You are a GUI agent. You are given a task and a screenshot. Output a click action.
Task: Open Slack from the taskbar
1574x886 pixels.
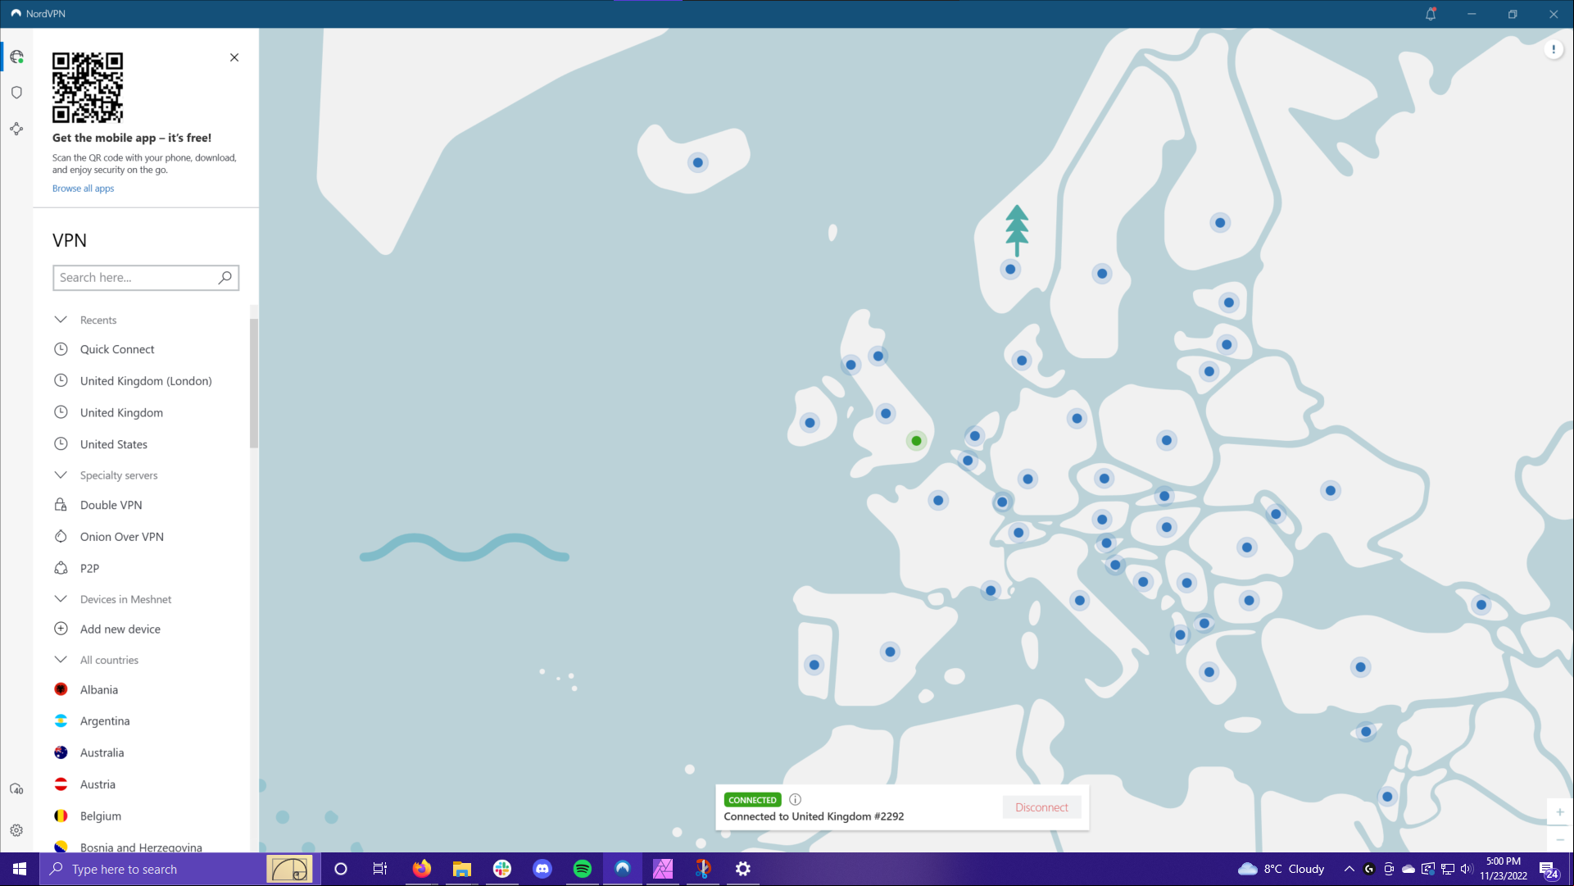tap(501, 869)
